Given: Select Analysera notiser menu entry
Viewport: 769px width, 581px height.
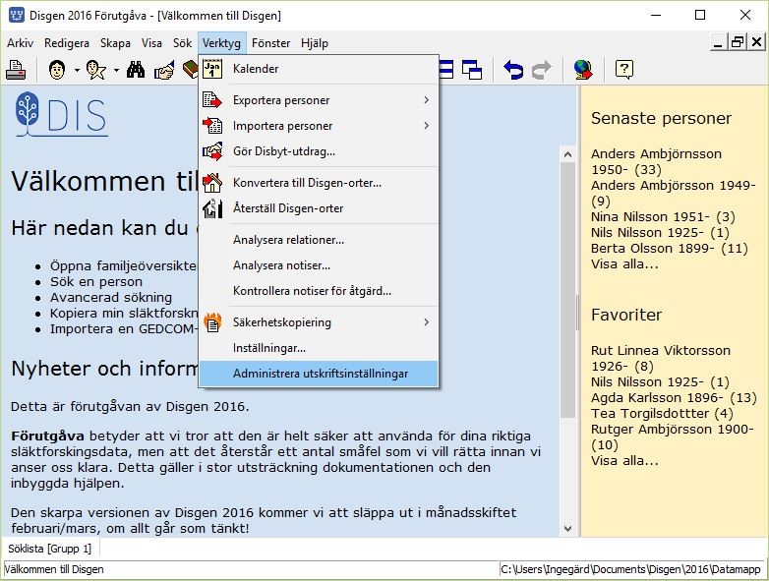Looking at the screenshot, I should pos(319,265).
